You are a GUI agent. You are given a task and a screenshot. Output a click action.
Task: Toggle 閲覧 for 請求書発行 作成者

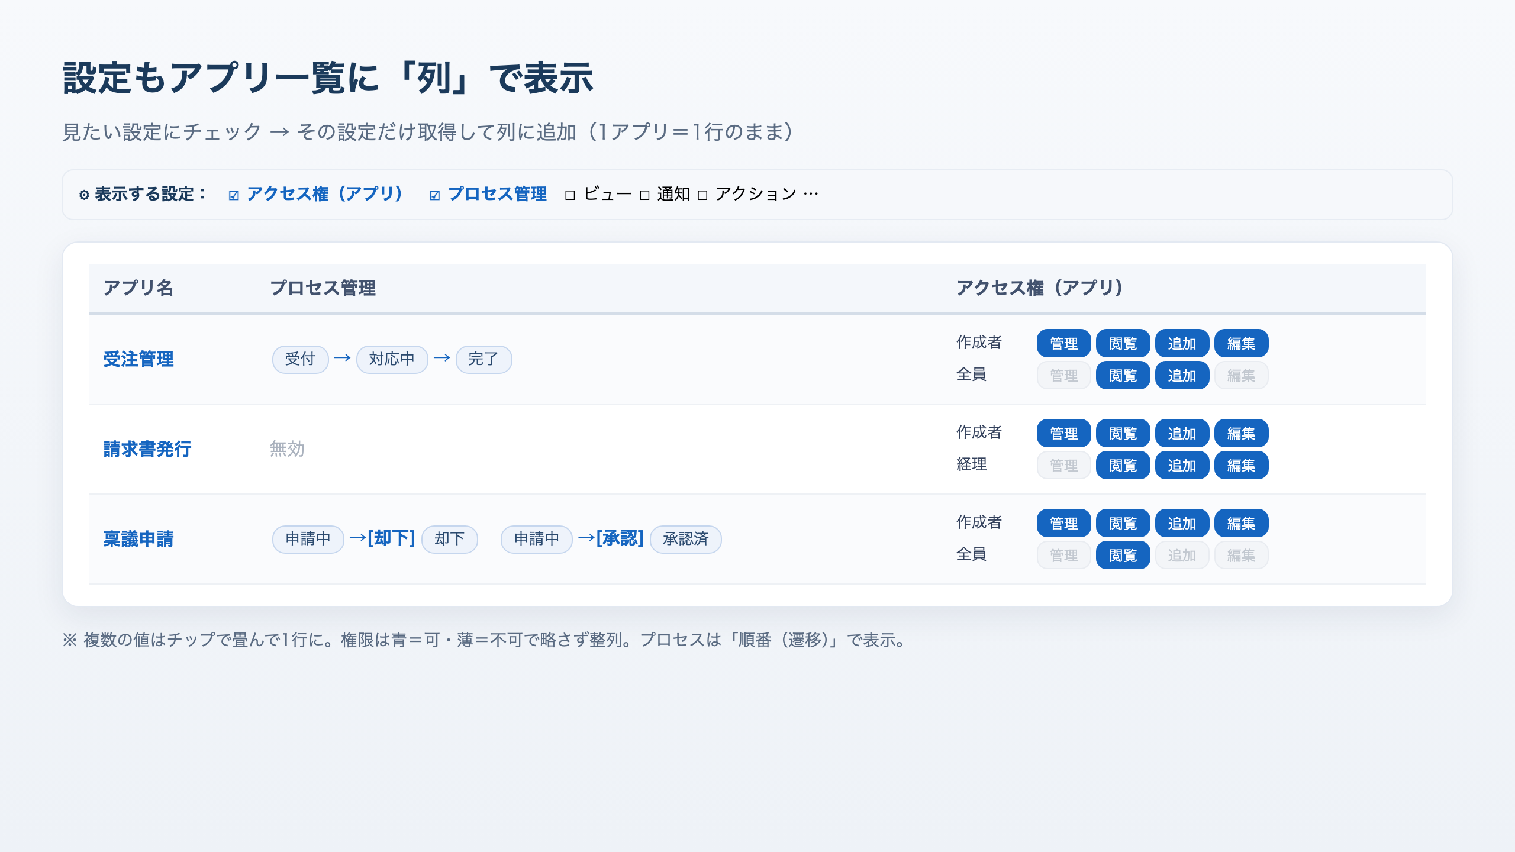(x=1123, y=433)
